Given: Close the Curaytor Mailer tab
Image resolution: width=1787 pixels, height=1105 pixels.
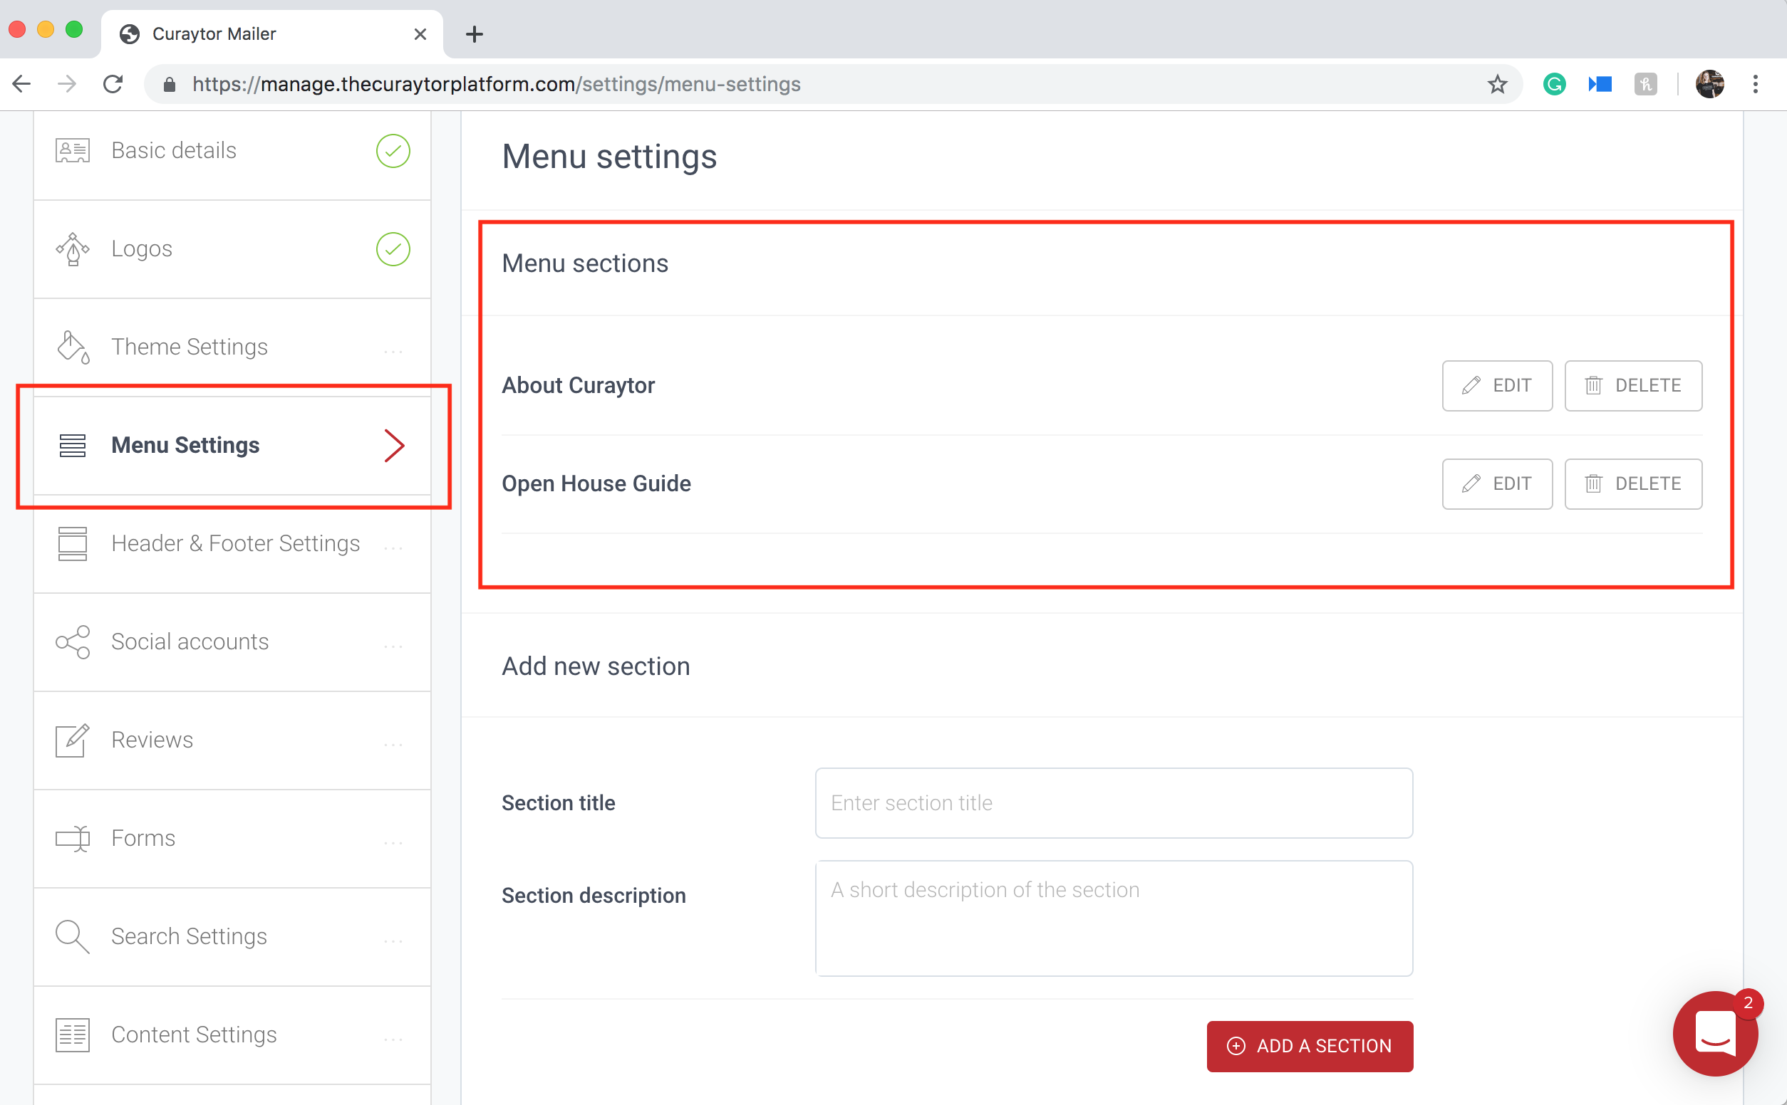Looking at the screenshot, I should click(420, 33).
